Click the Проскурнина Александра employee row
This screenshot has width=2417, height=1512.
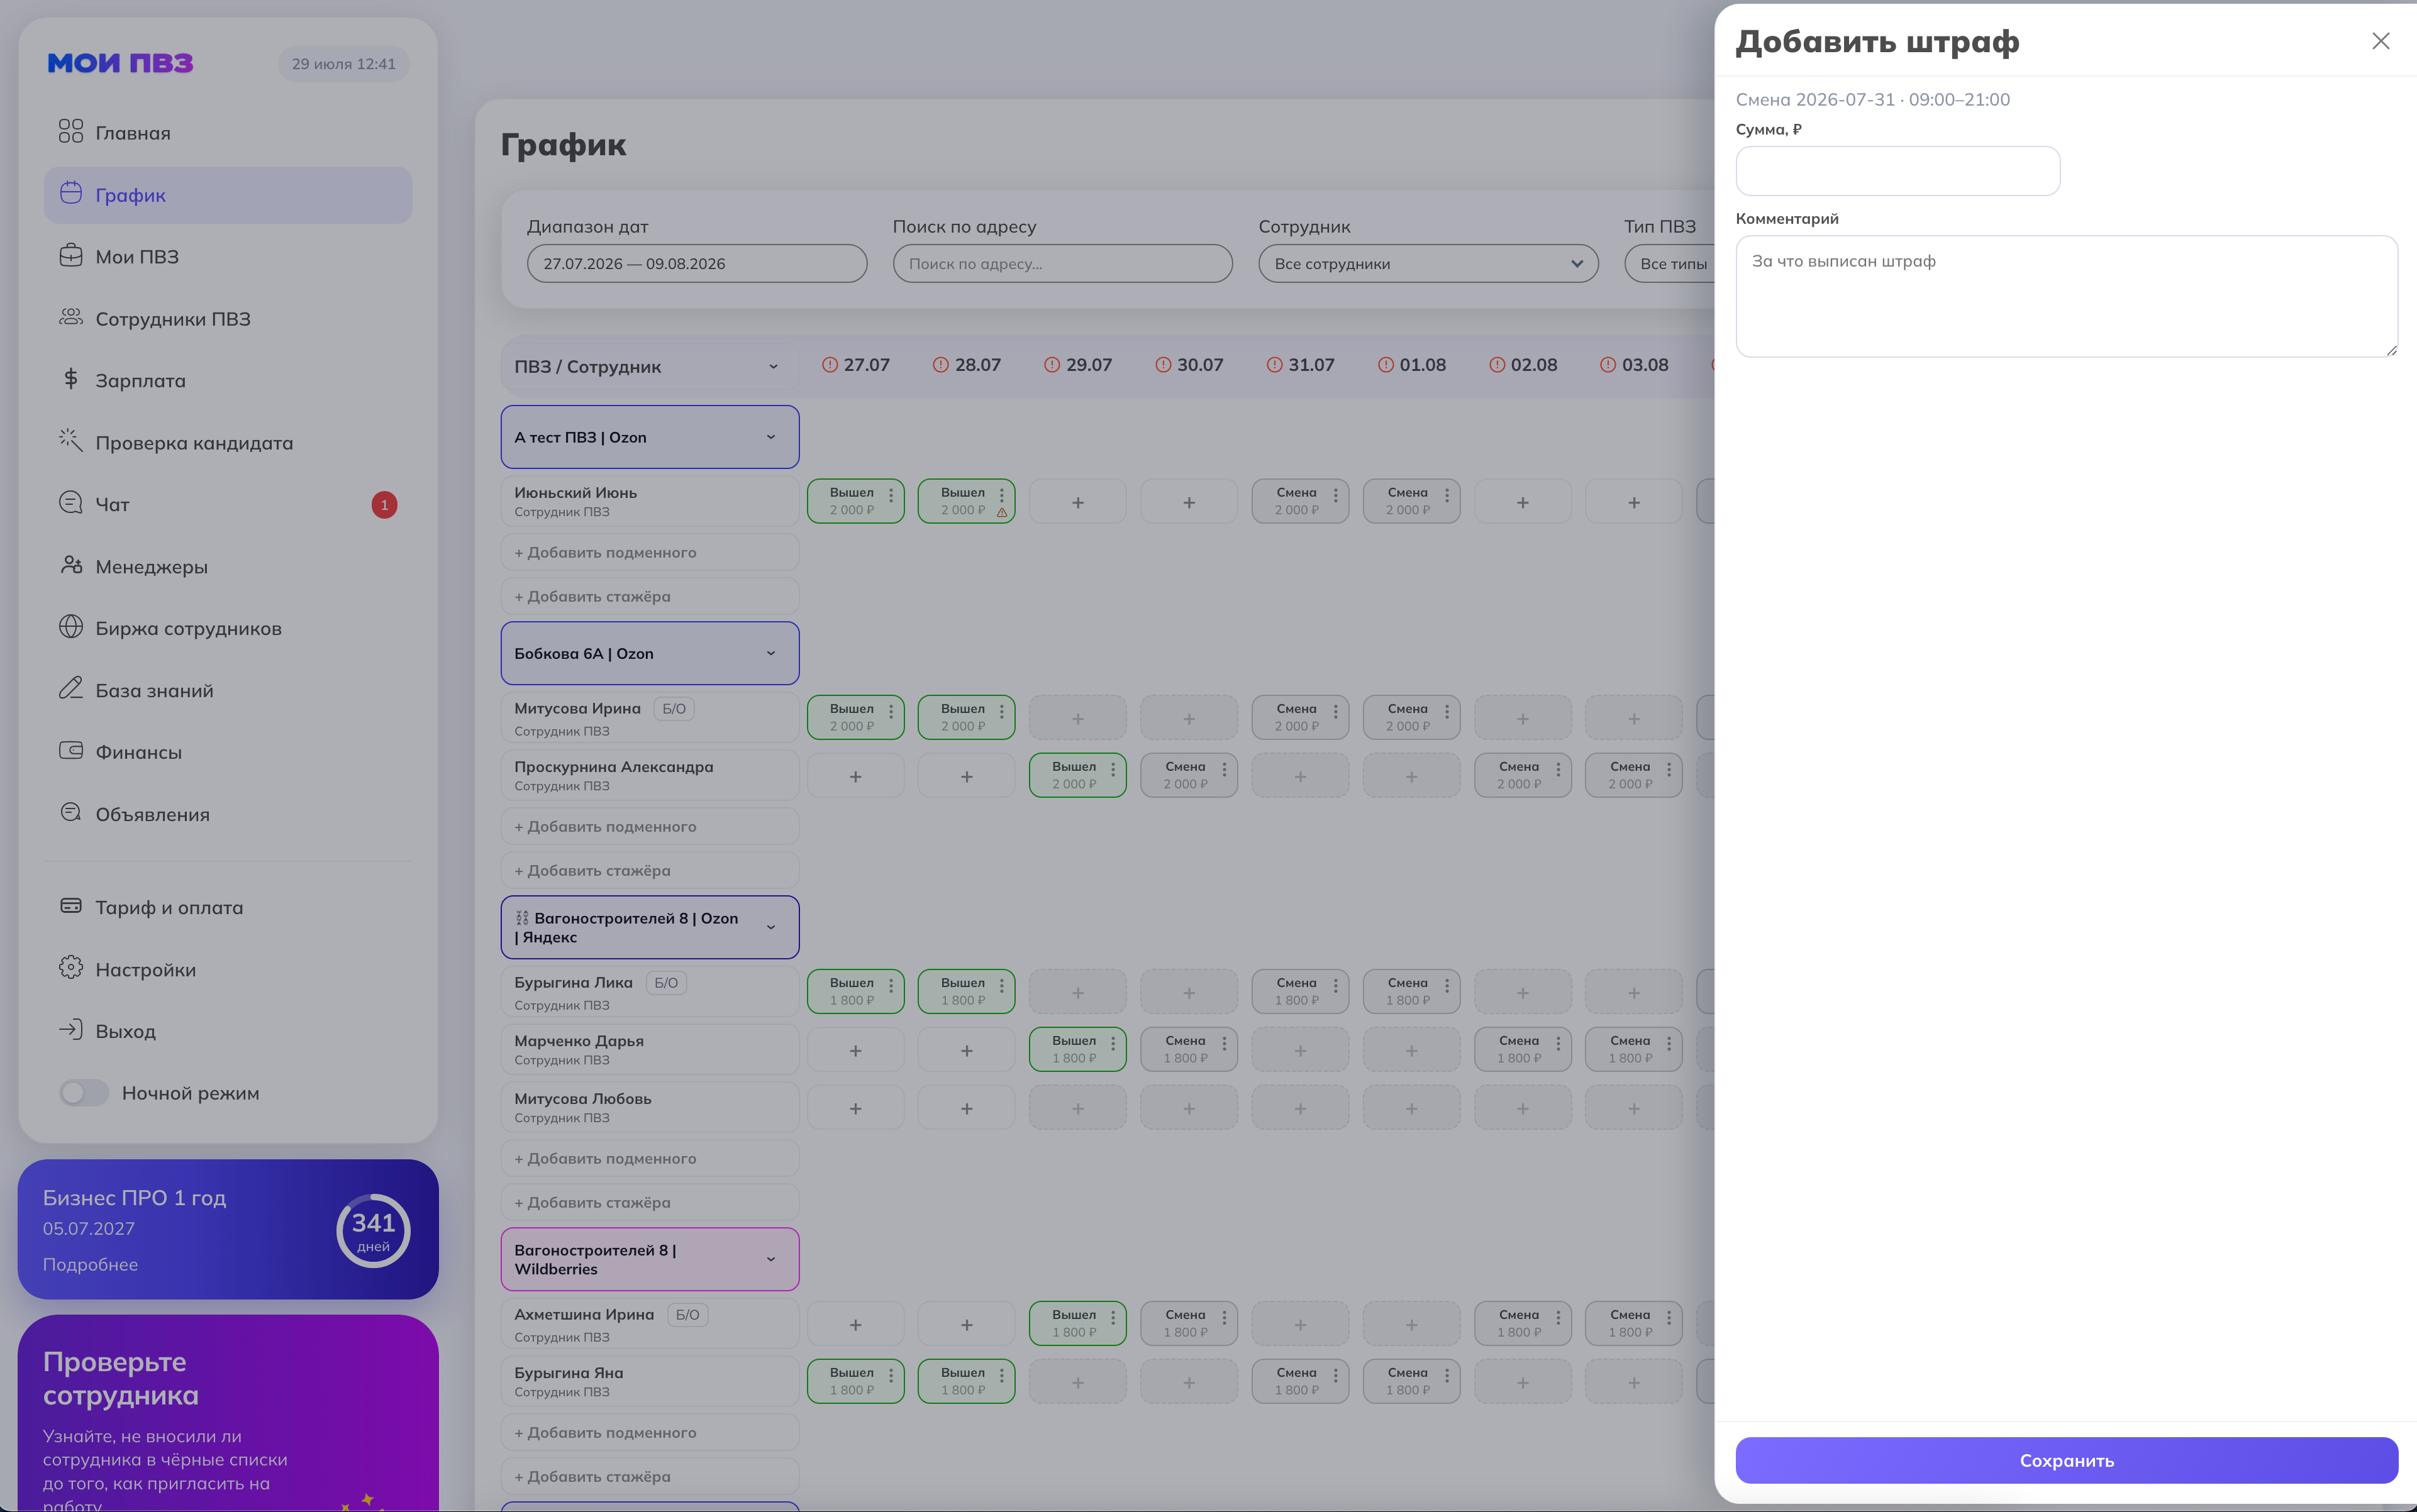click(x=649, y=775)
